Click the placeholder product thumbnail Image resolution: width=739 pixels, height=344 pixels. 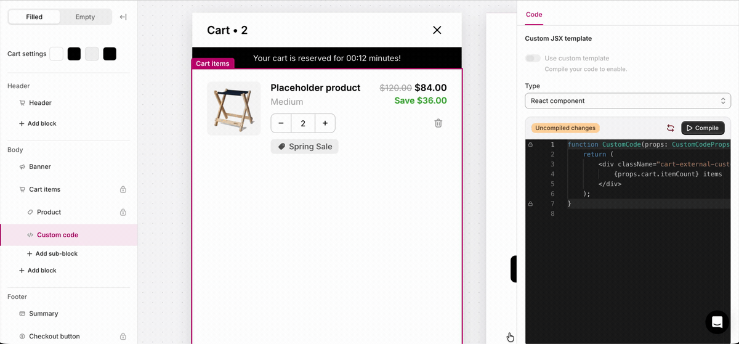coord(233,109)
